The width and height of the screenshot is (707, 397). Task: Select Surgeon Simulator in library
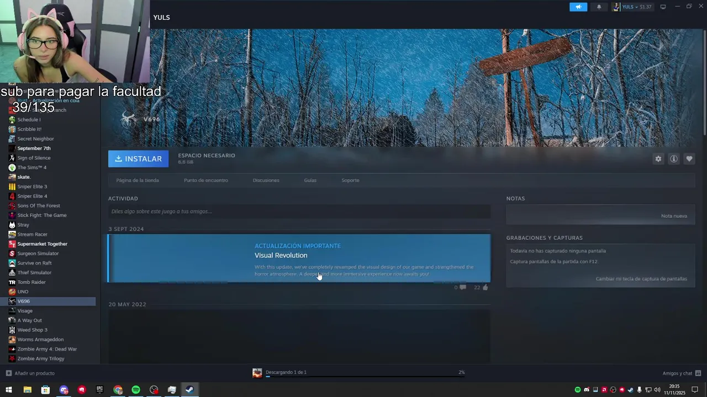[x=38, y=254]
